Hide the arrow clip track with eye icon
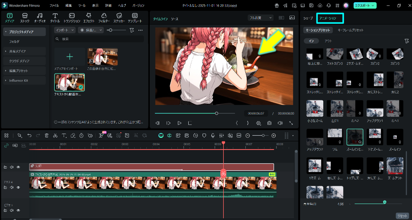The height and width of the screenshot is (220, 412). [18, 167]
